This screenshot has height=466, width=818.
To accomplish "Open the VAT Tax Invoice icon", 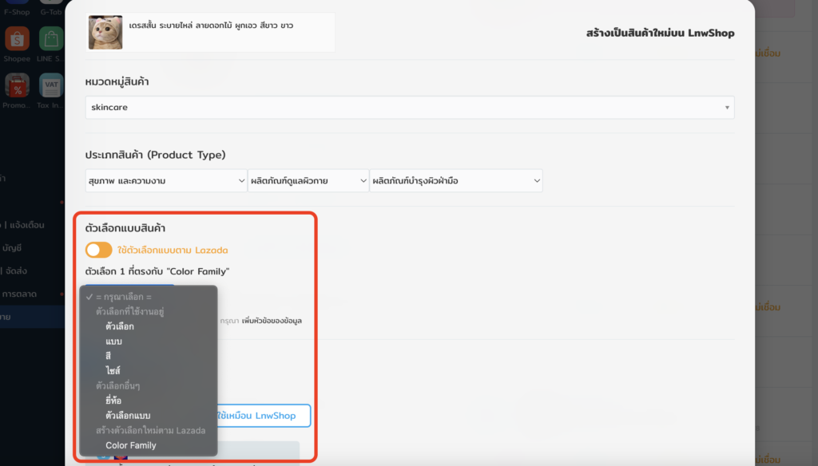I will click(x=51, y=88).
